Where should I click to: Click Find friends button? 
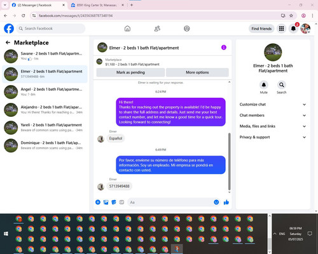[x=261, y=29]
